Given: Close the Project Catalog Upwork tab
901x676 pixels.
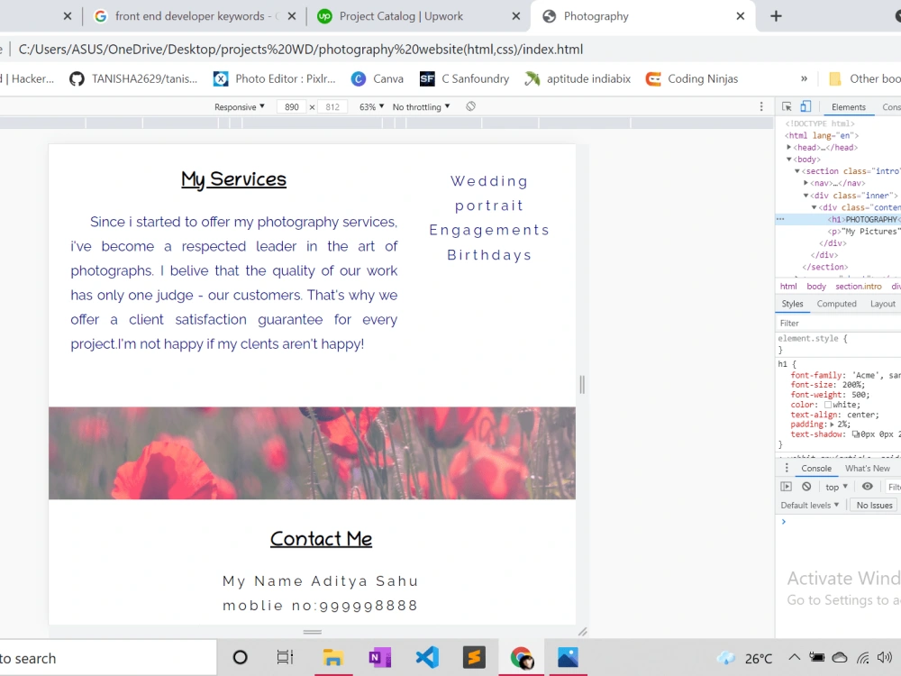Looking at the screenshot, I should pyautogui.click(x=516, y=16).
